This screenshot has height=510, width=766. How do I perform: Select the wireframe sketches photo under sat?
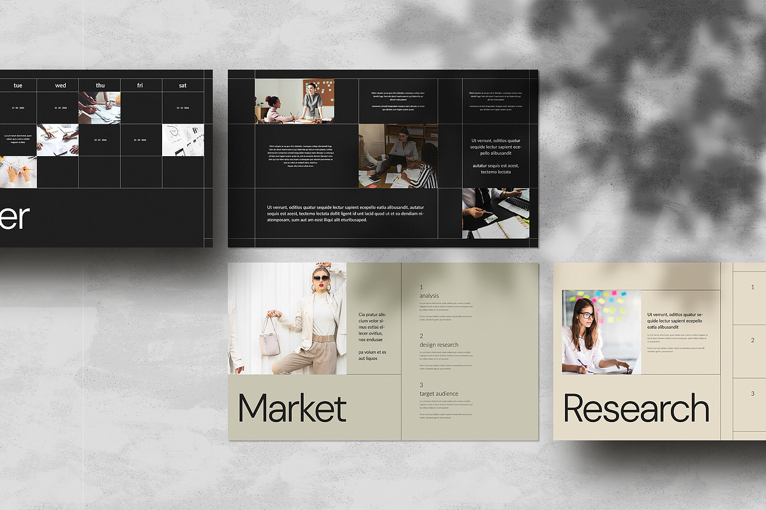pos(183,140)
